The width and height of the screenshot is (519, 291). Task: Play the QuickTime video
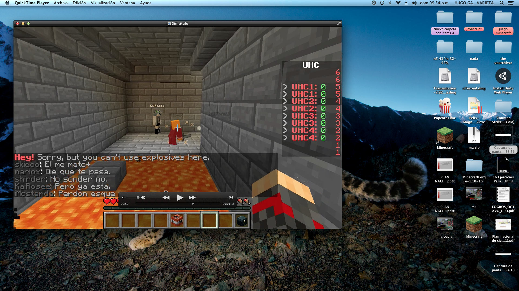point(180,198)
